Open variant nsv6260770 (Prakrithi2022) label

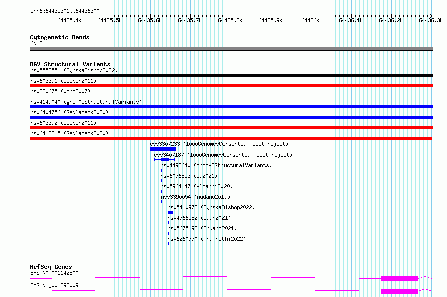pos(206,239)
